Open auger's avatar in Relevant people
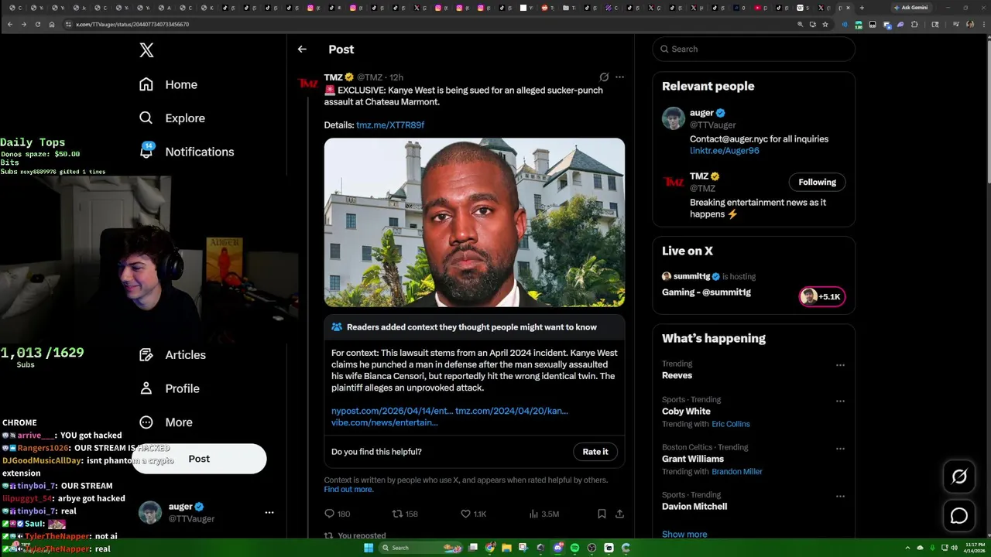 (674, 118)
